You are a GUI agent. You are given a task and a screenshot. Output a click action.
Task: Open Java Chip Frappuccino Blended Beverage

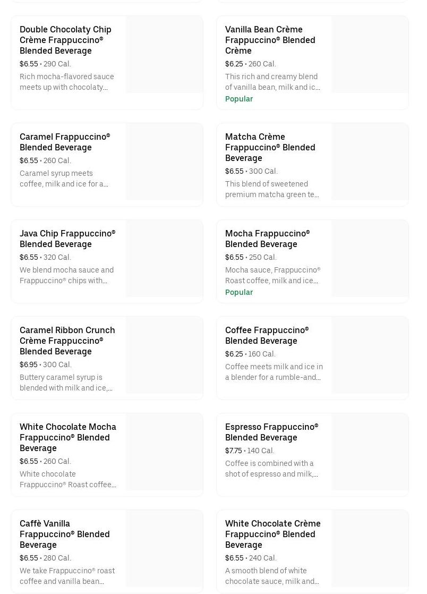point(67,239)
